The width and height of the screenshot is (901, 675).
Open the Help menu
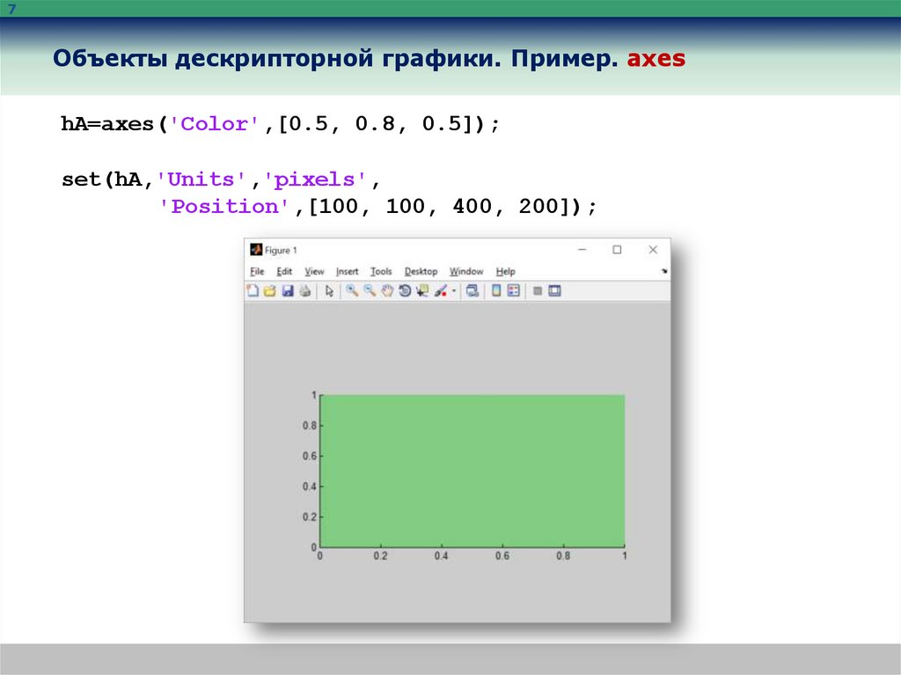click(506, 271)
